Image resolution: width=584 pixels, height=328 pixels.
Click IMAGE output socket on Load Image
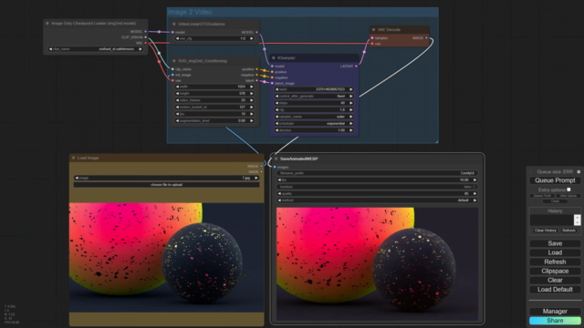pyautogui.click(x=262, y=166)
